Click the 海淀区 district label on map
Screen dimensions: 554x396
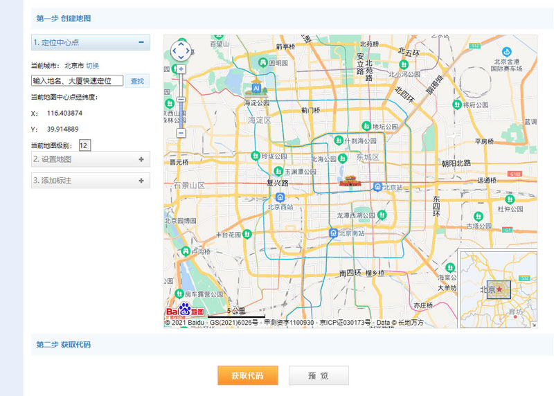[x=259, y=120]
